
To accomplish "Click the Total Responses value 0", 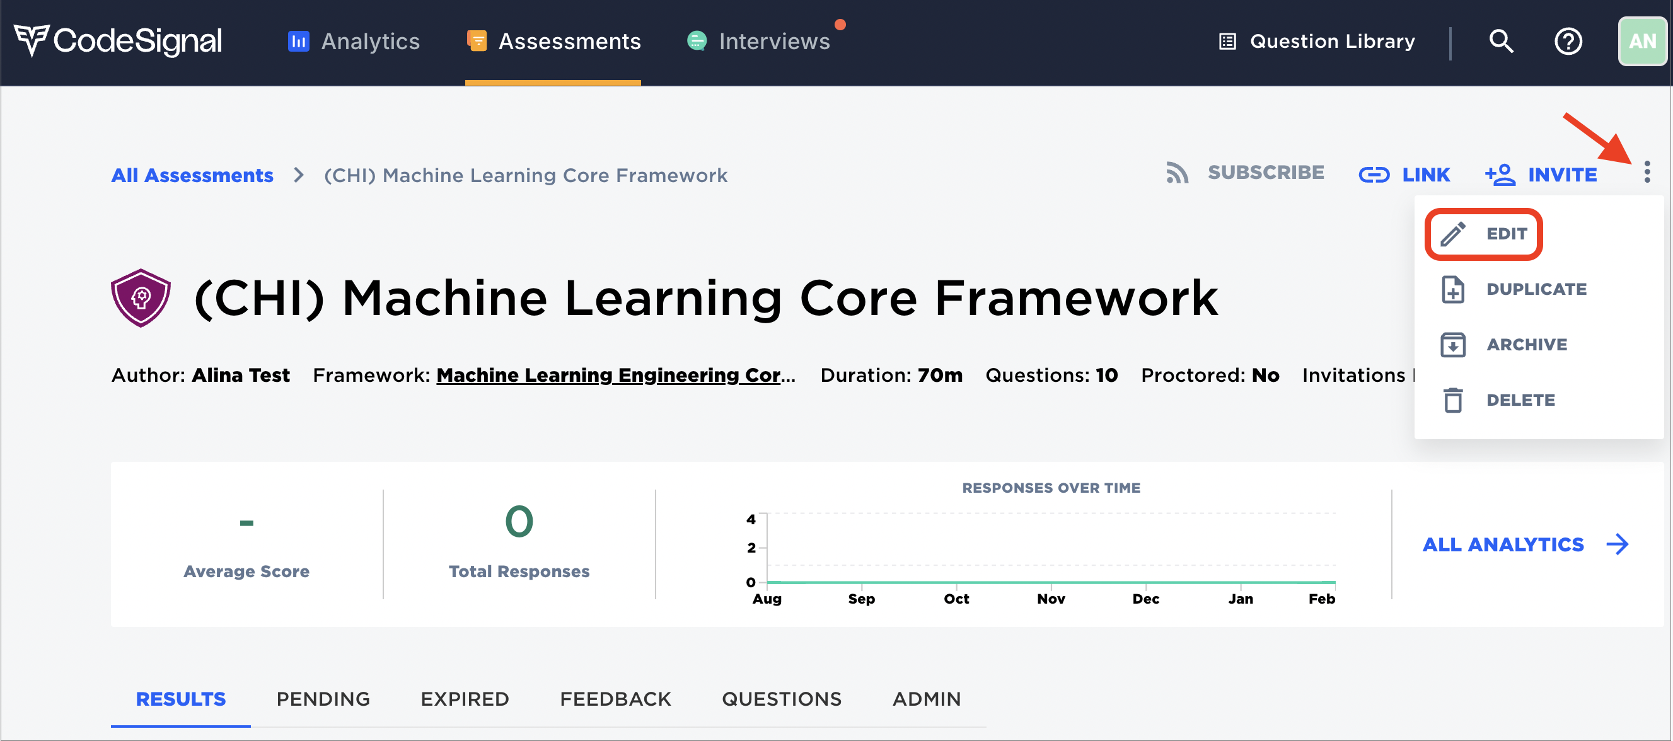I will click(519, 522).
